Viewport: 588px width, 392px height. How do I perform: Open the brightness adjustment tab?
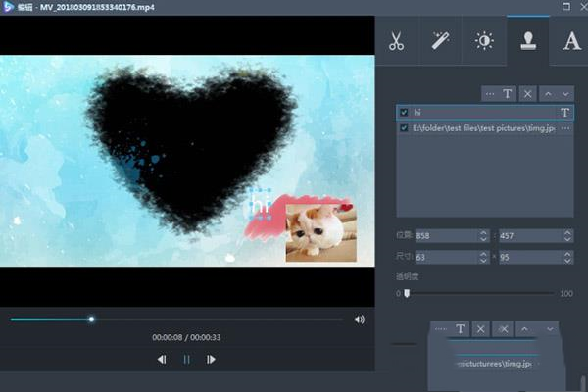click(484, 40)
